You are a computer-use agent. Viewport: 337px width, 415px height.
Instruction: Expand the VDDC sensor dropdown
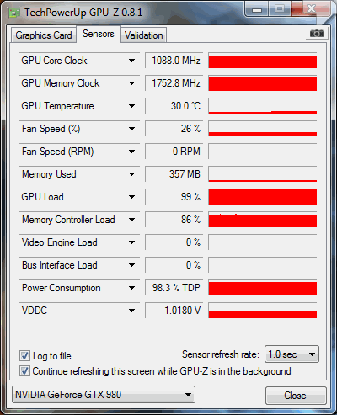tap(131, 311)
